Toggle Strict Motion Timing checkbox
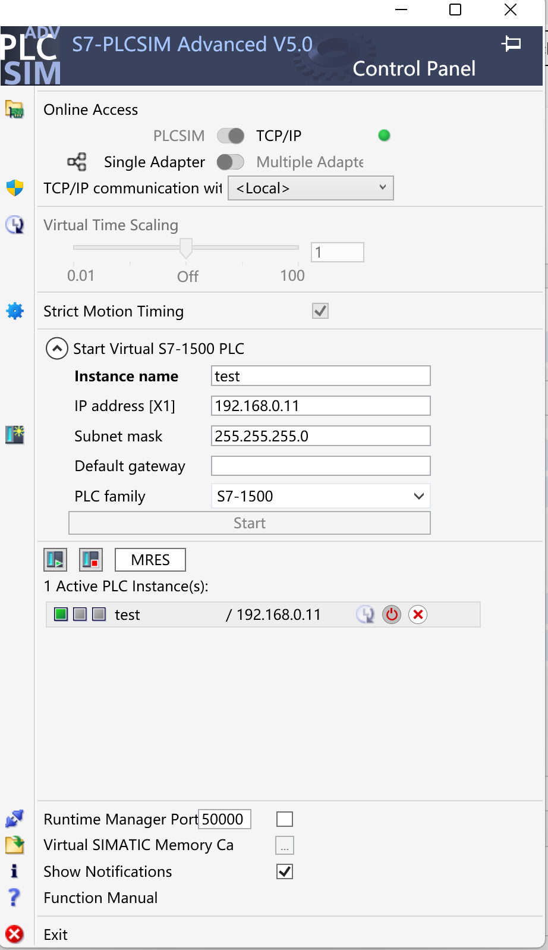This screenshot has height=950, width=548. tap(320, 311)
